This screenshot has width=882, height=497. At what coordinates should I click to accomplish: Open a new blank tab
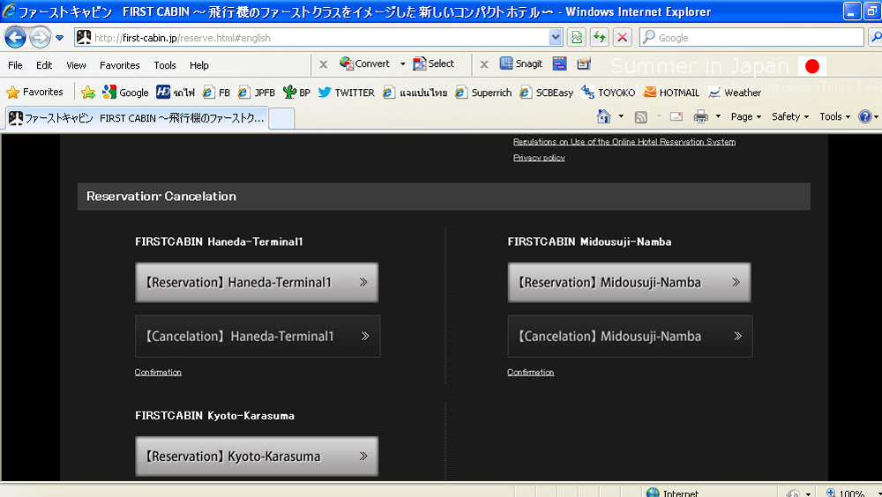281,119
